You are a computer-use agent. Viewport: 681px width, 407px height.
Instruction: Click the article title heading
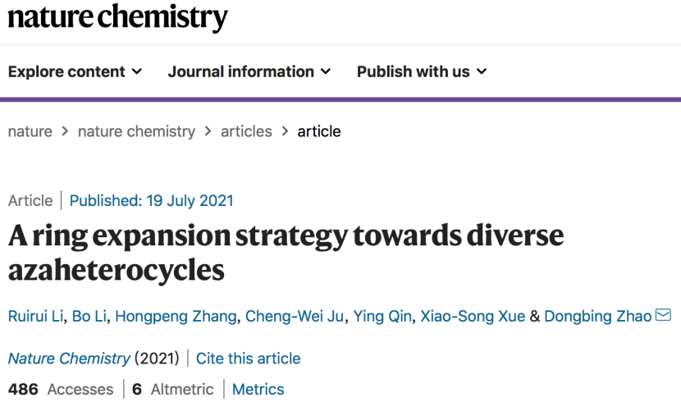[286, 253]
